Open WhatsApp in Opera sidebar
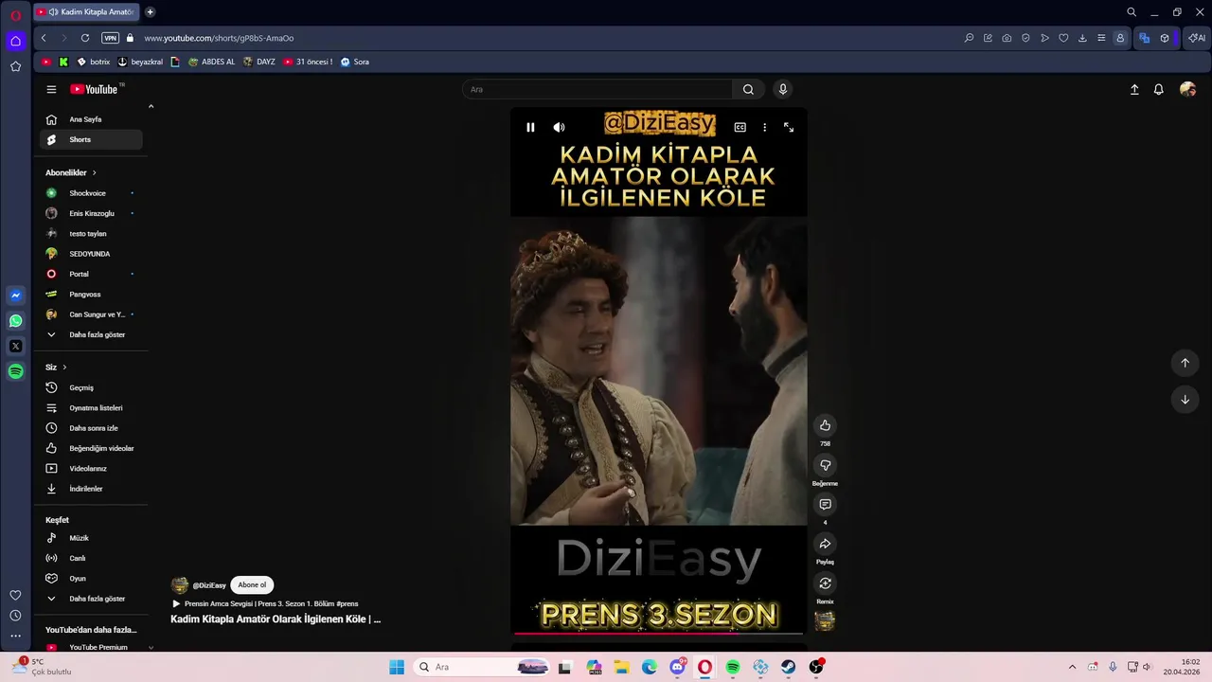Image resolution: width=1212 pixels, height=682 pixels. 15,321
